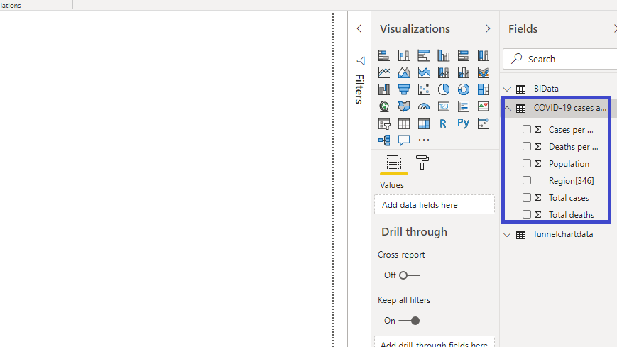Choose the Funnel chart visual
Viewport: 617px width, 347px height.
click(x=404, y=89)
